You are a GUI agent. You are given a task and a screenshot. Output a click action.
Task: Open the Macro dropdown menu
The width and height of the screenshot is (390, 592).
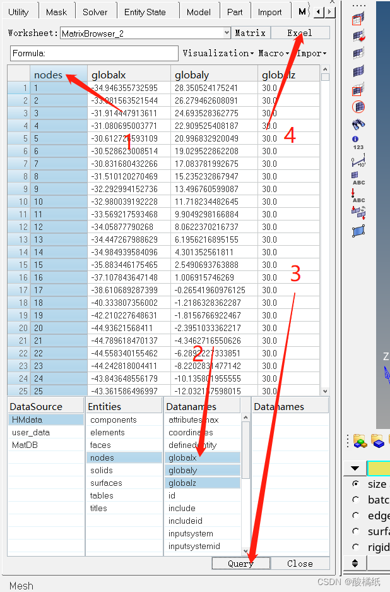click(273, 53)
